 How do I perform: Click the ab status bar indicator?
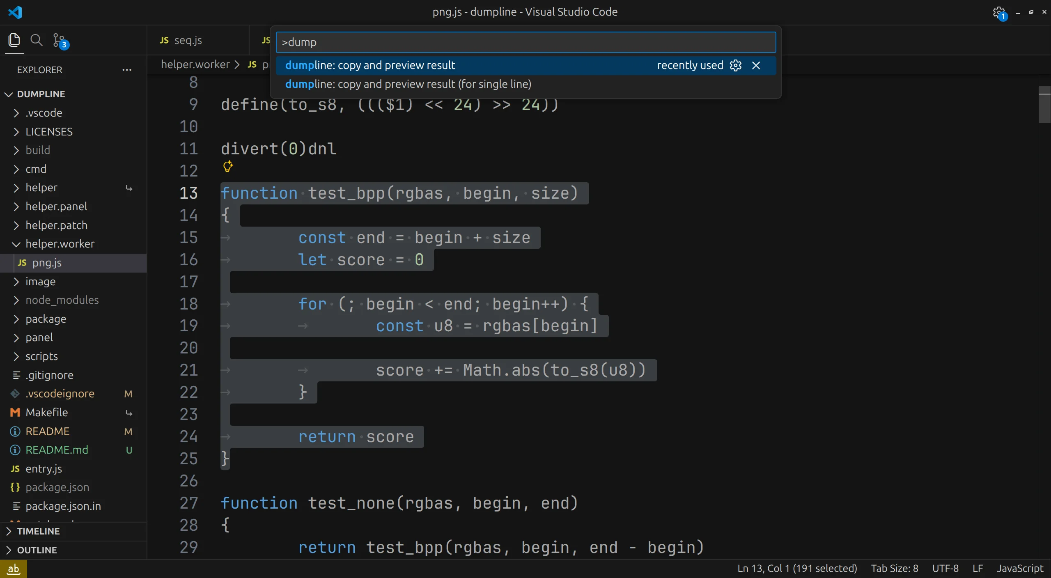click(x=13, y=569)
